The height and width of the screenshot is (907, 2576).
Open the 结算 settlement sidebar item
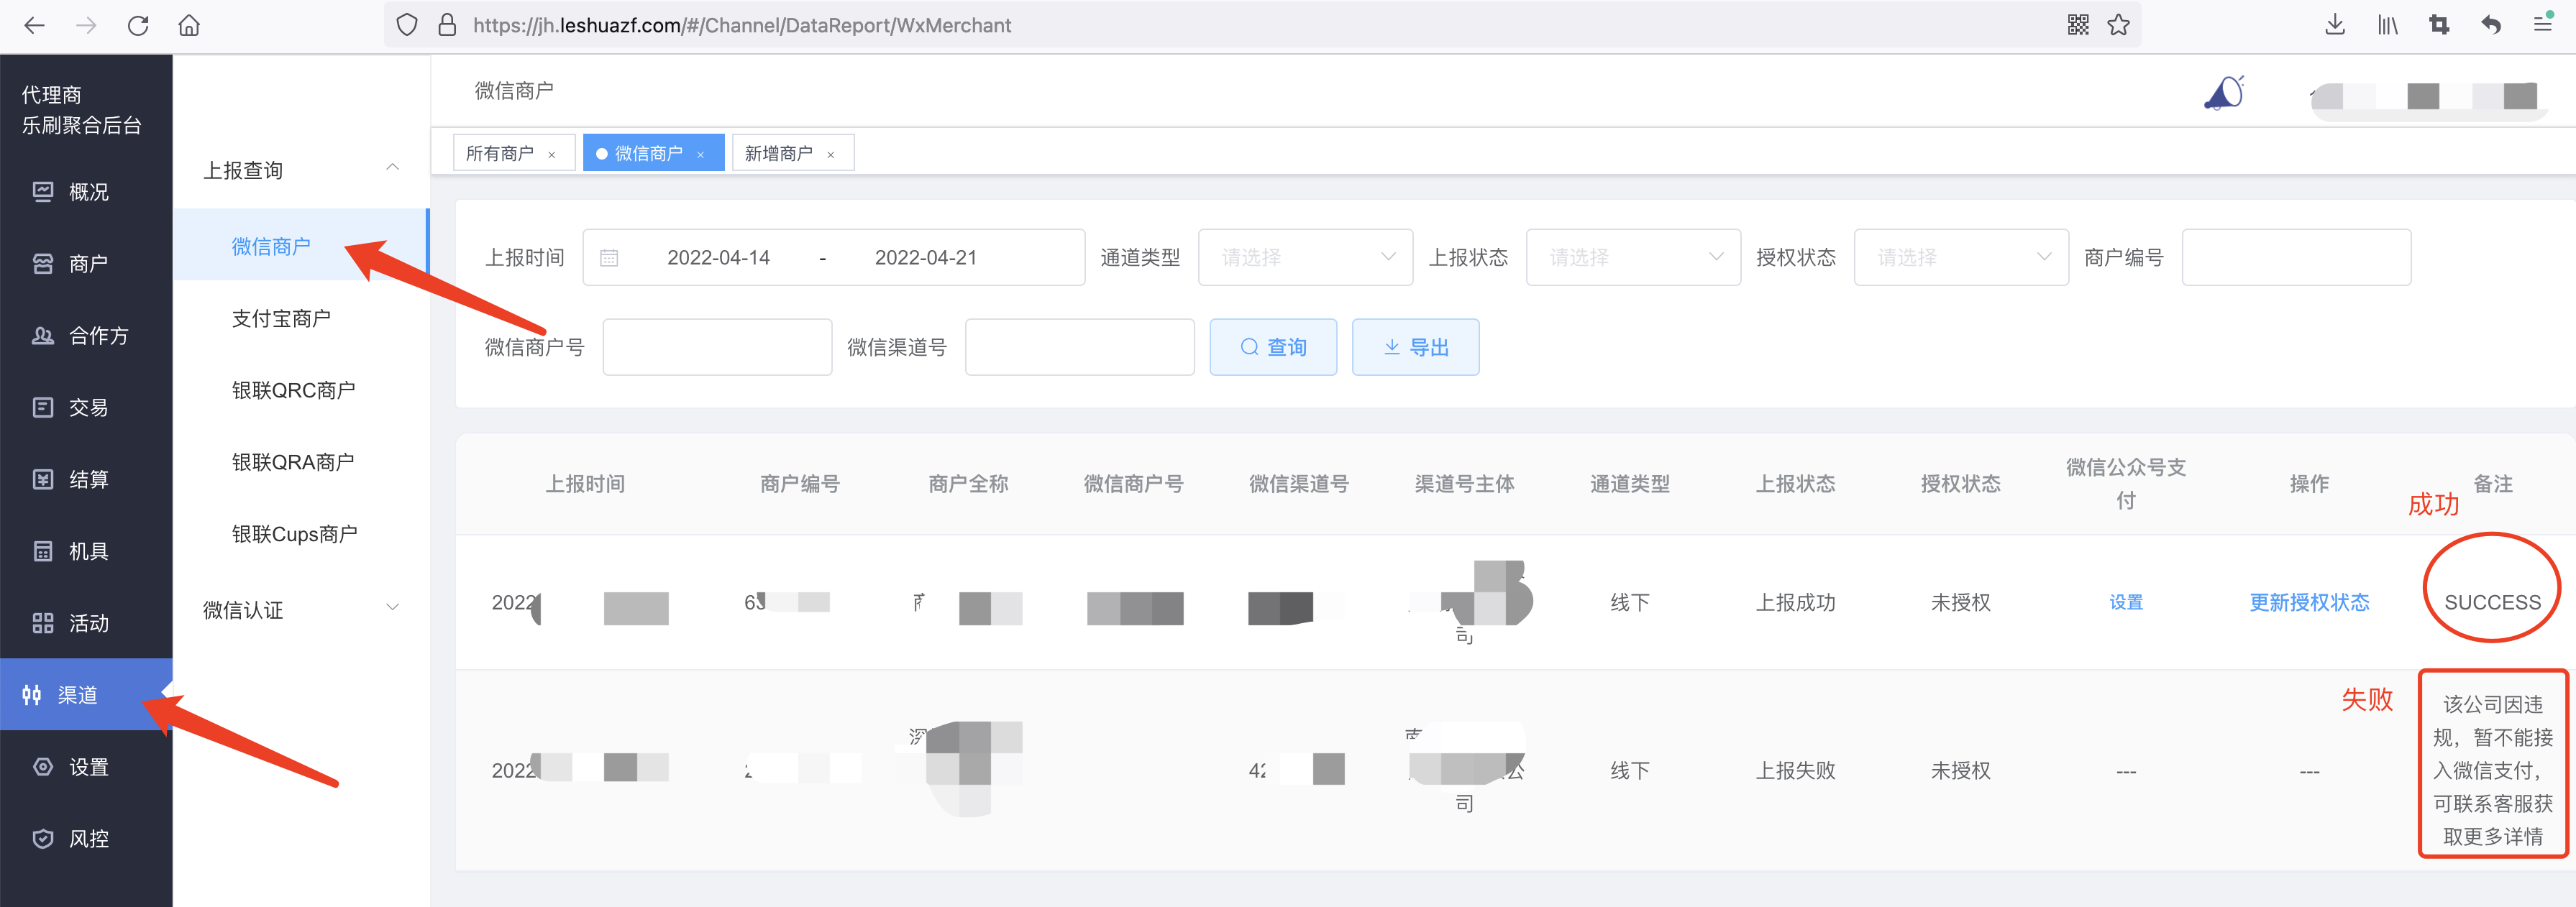point(87,479)
